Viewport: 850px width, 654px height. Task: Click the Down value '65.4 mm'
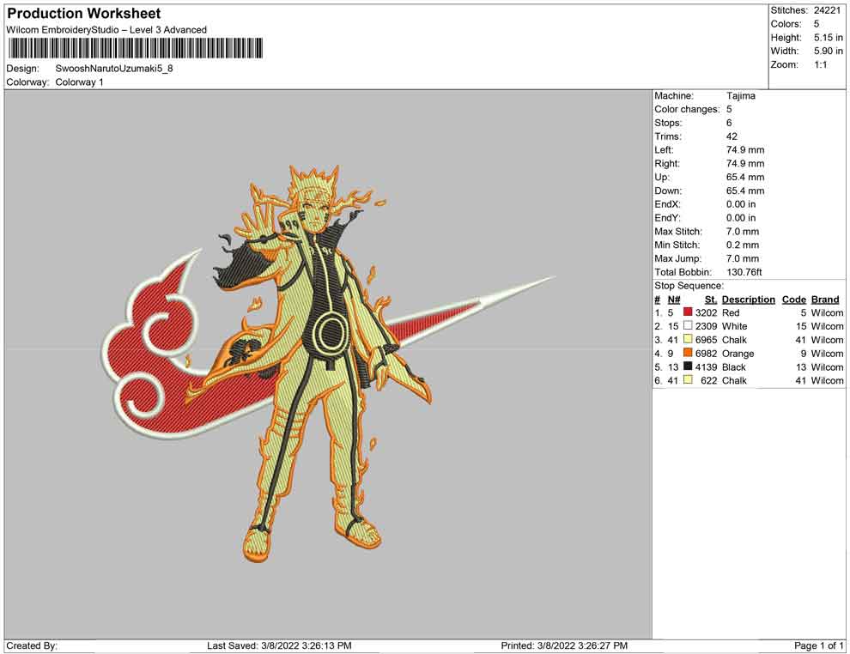click(745, 191)
